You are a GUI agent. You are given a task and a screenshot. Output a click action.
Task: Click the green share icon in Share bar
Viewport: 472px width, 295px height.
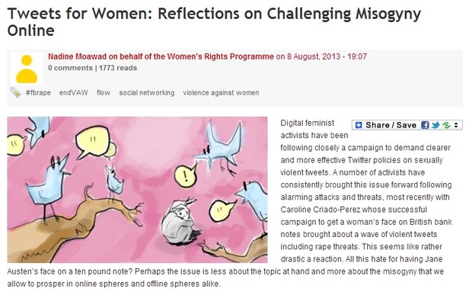coord(447,125)
